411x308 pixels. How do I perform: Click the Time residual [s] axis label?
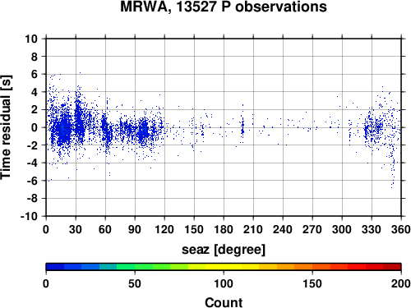point(7,127)
